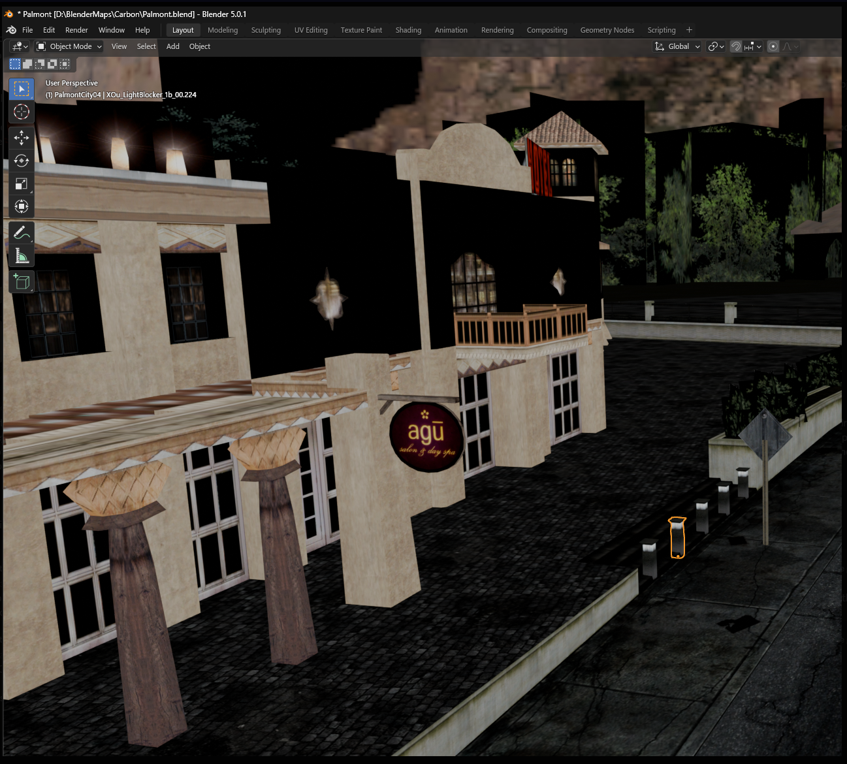Choose the Transform tool
The width and height of the screenshot is (847, 764).
22,206
